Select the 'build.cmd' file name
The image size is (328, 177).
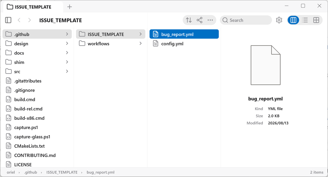click(25, 99)
